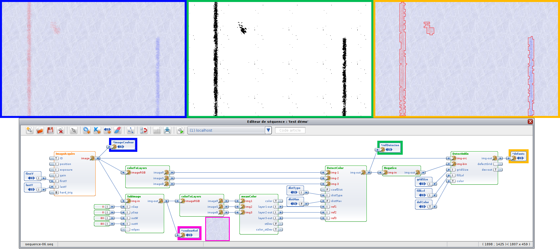This screenshot has height=249, width=560.
Task: Click the palette icon in the imageCouleur block
Action: (114, 147)
